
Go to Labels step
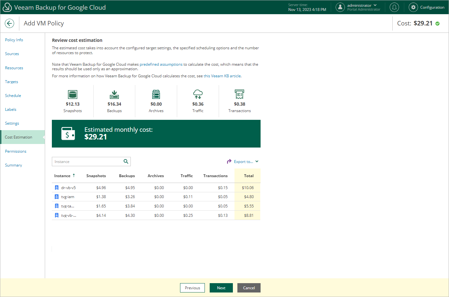11,110
